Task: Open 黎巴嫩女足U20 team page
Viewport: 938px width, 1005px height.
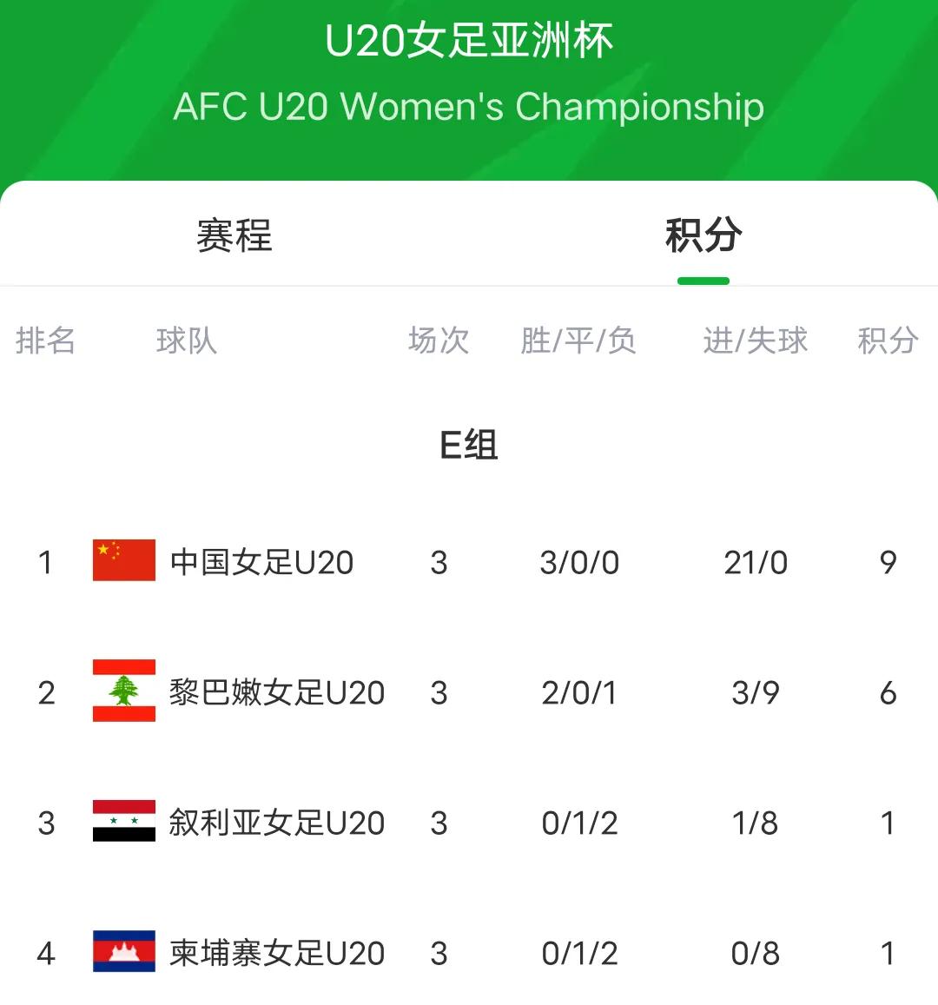Action: (277, 692)
